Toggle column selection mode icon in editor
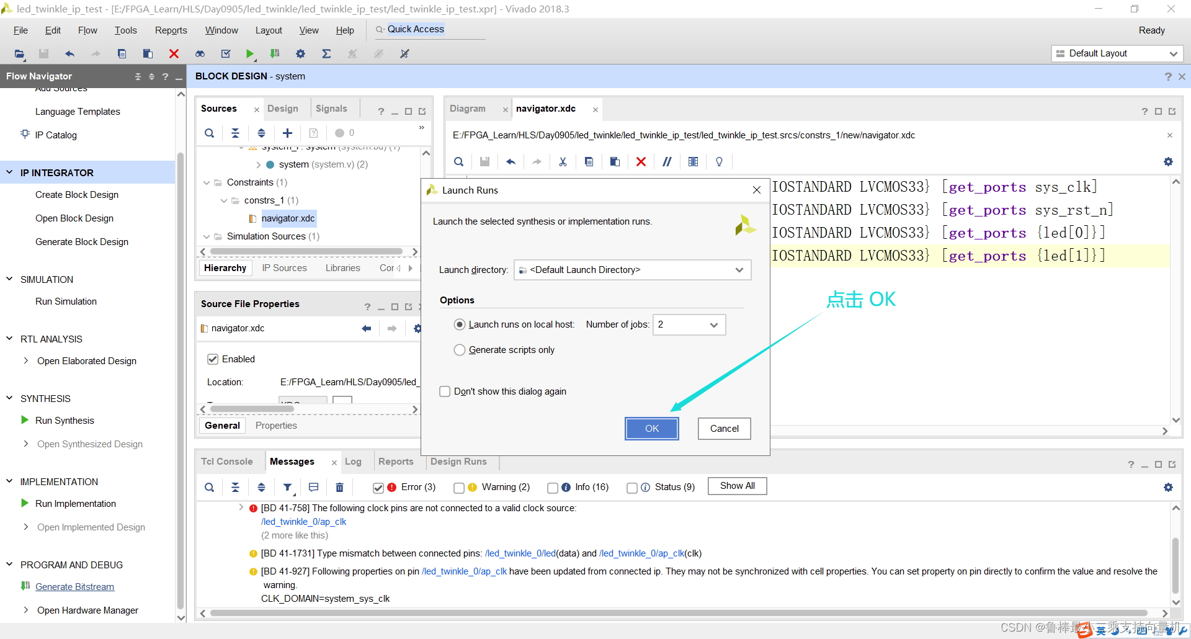The height and width of the screenshot is (639, 1191). (x=693, y=162)
